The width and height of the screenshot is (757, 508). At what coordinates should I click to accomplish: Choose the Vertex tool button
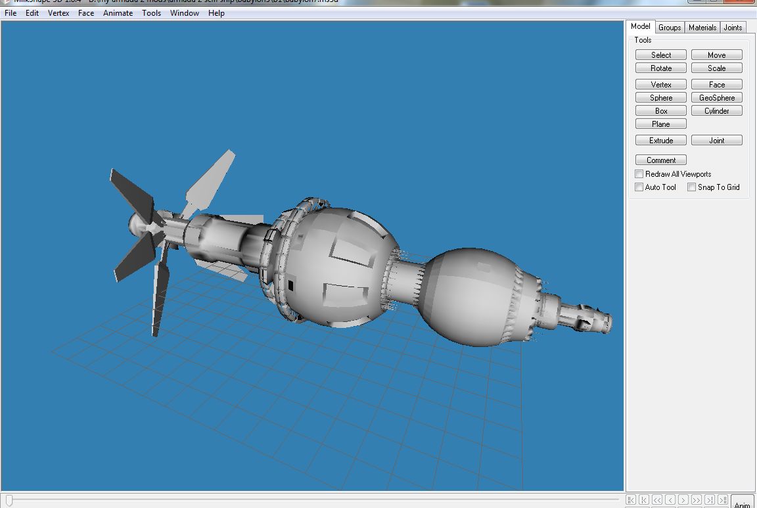(x=661, y=85)
